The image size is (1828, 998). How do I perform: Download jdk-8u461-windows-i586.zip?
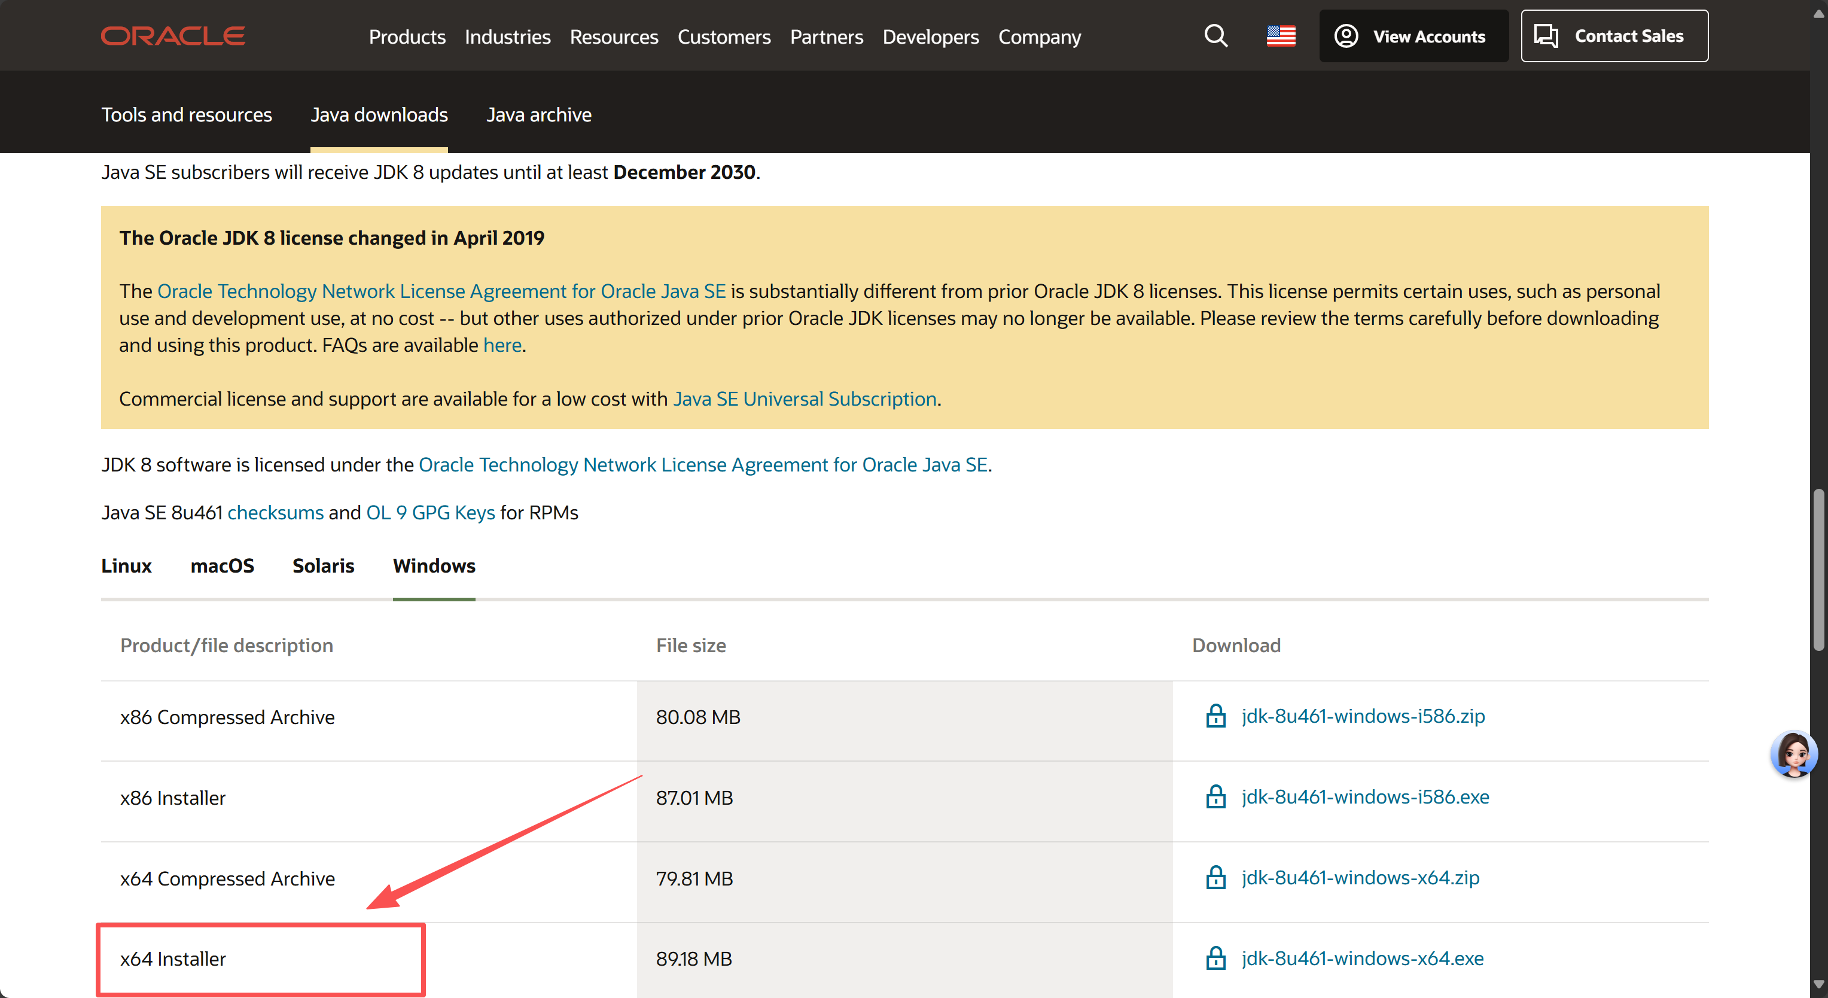1363,716
